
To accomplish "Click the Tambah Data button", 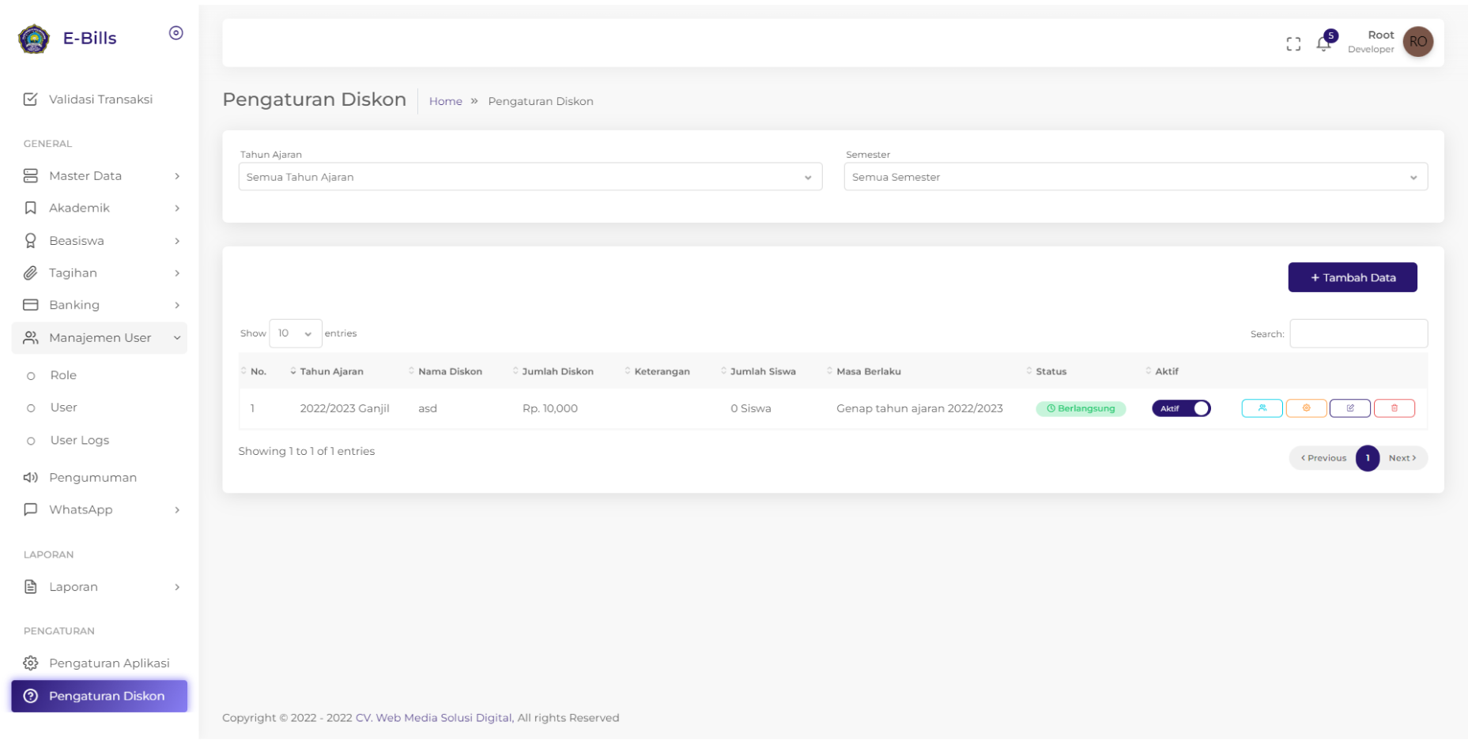I will (1352, 277).
